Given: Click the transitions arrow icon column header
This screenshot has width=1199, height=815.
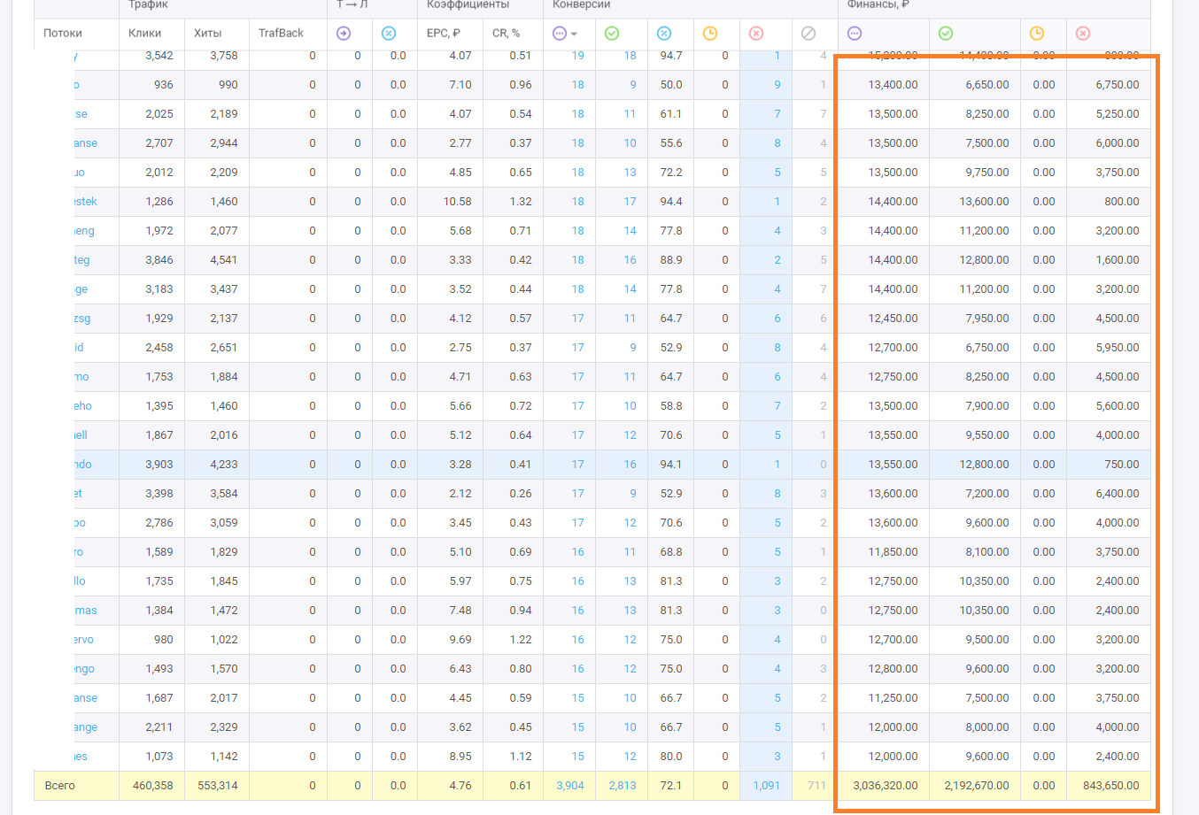Looking at the screenshot, I should (344, 34).
